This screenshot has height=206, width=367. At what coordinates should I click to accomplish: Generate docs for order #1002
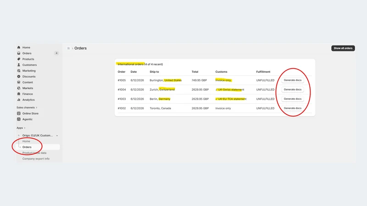(293, 108)
